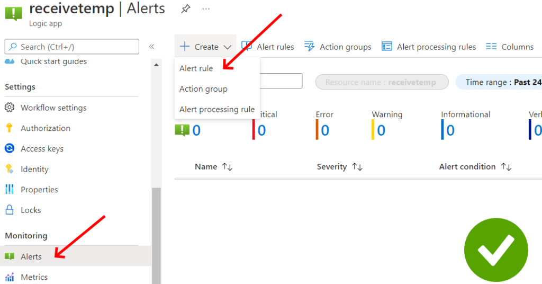Open the Create dropdown

click(x=206, y=47)
